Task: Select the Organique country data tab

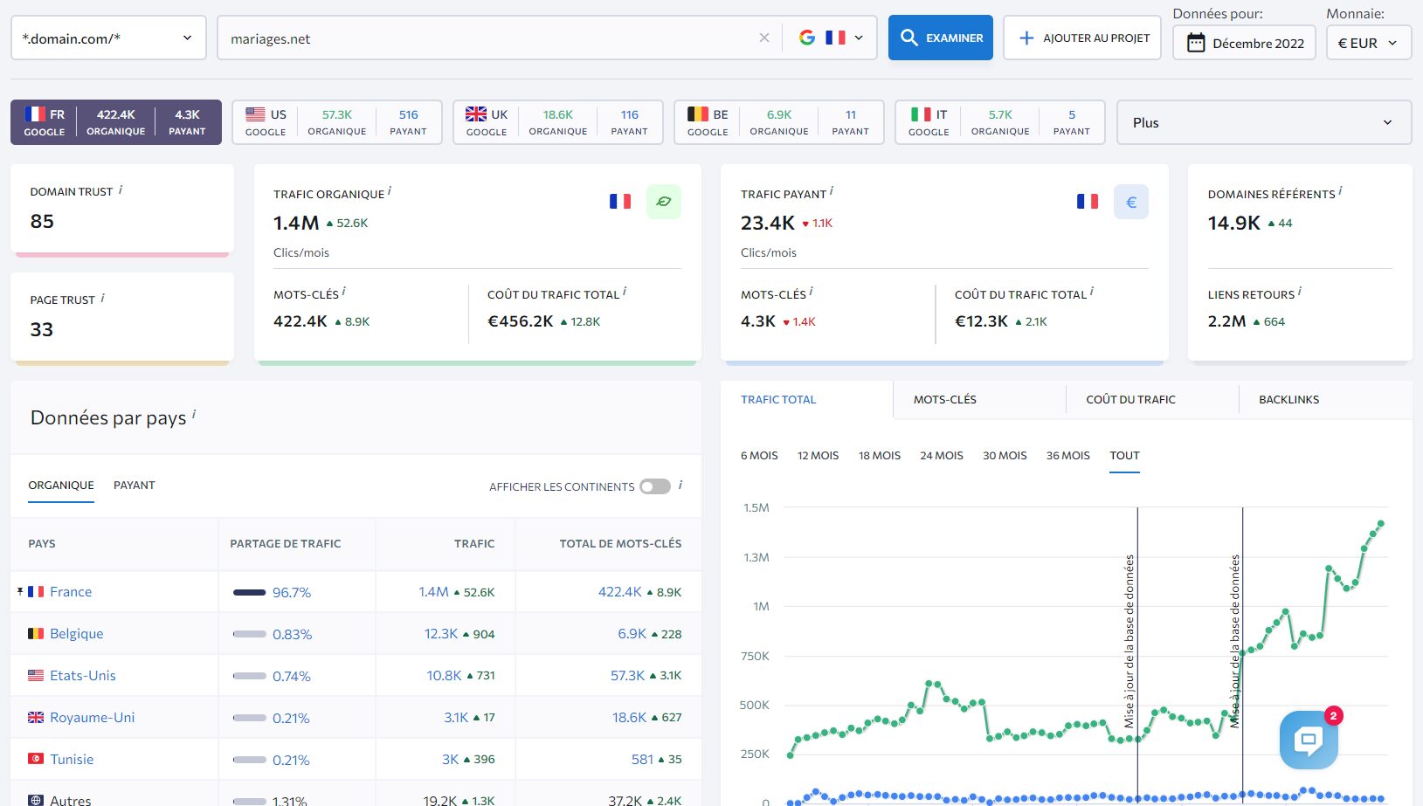Action: click(61, 486)
